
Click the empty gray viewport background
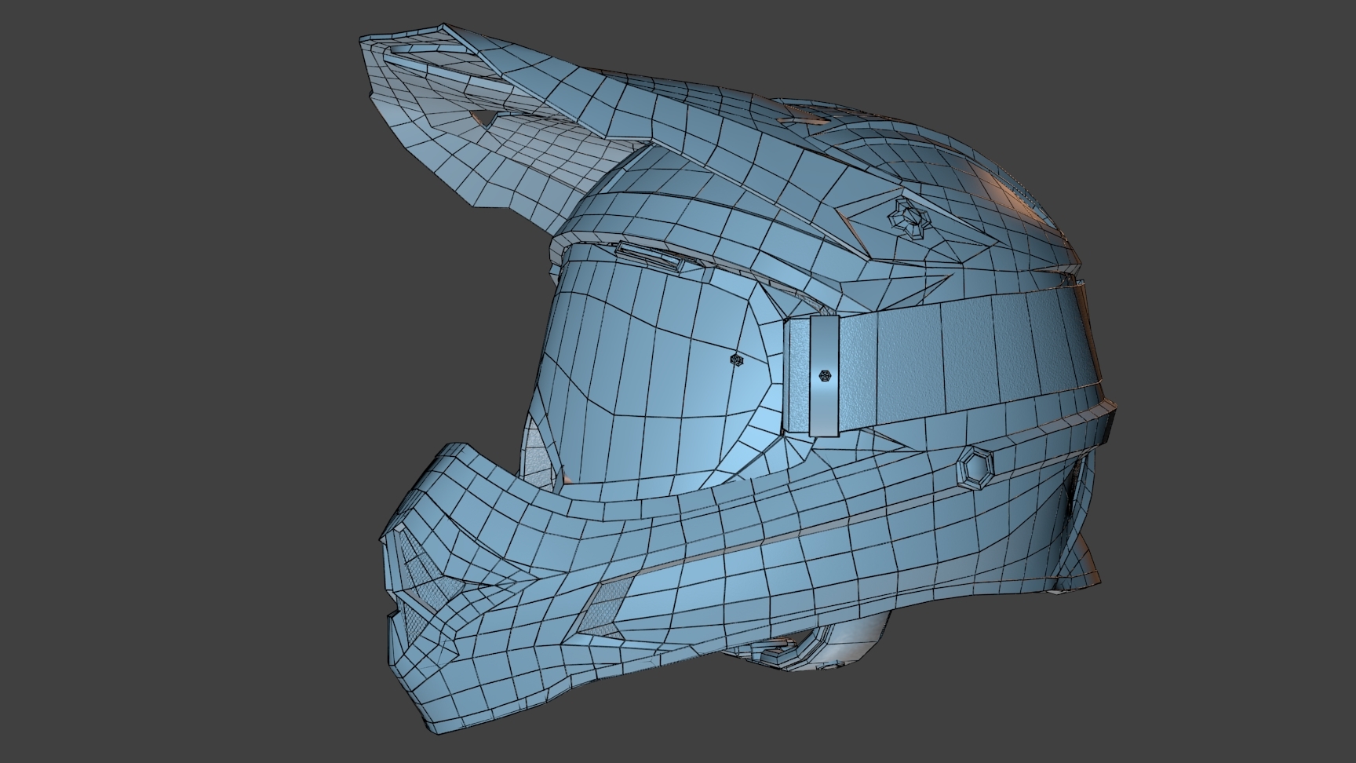(x=157, y=392)
